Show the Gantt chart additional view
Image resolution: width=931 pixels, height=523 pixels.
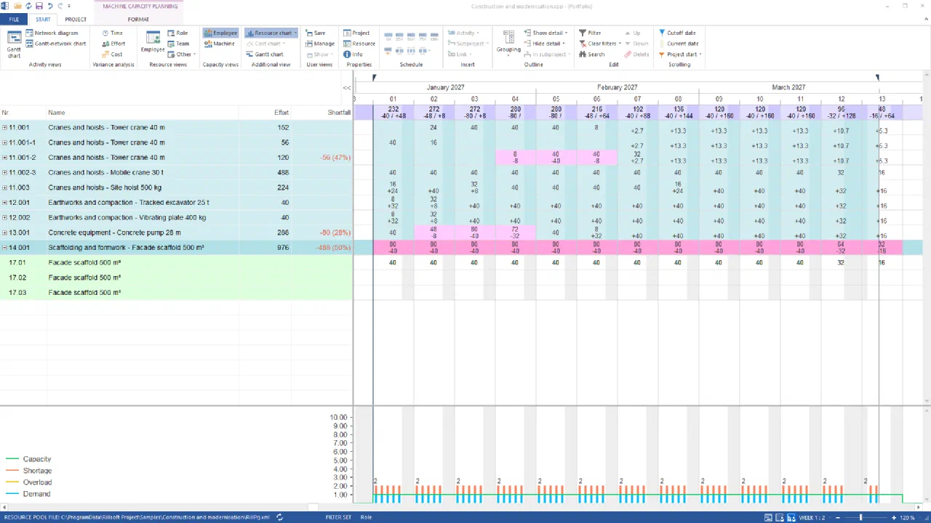[265, 54]
